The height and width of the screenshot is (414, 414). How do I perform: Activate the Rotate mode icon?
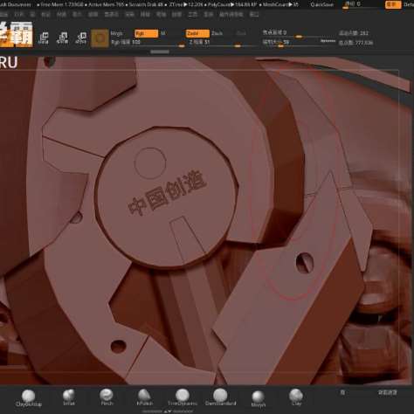coord(81,38)
